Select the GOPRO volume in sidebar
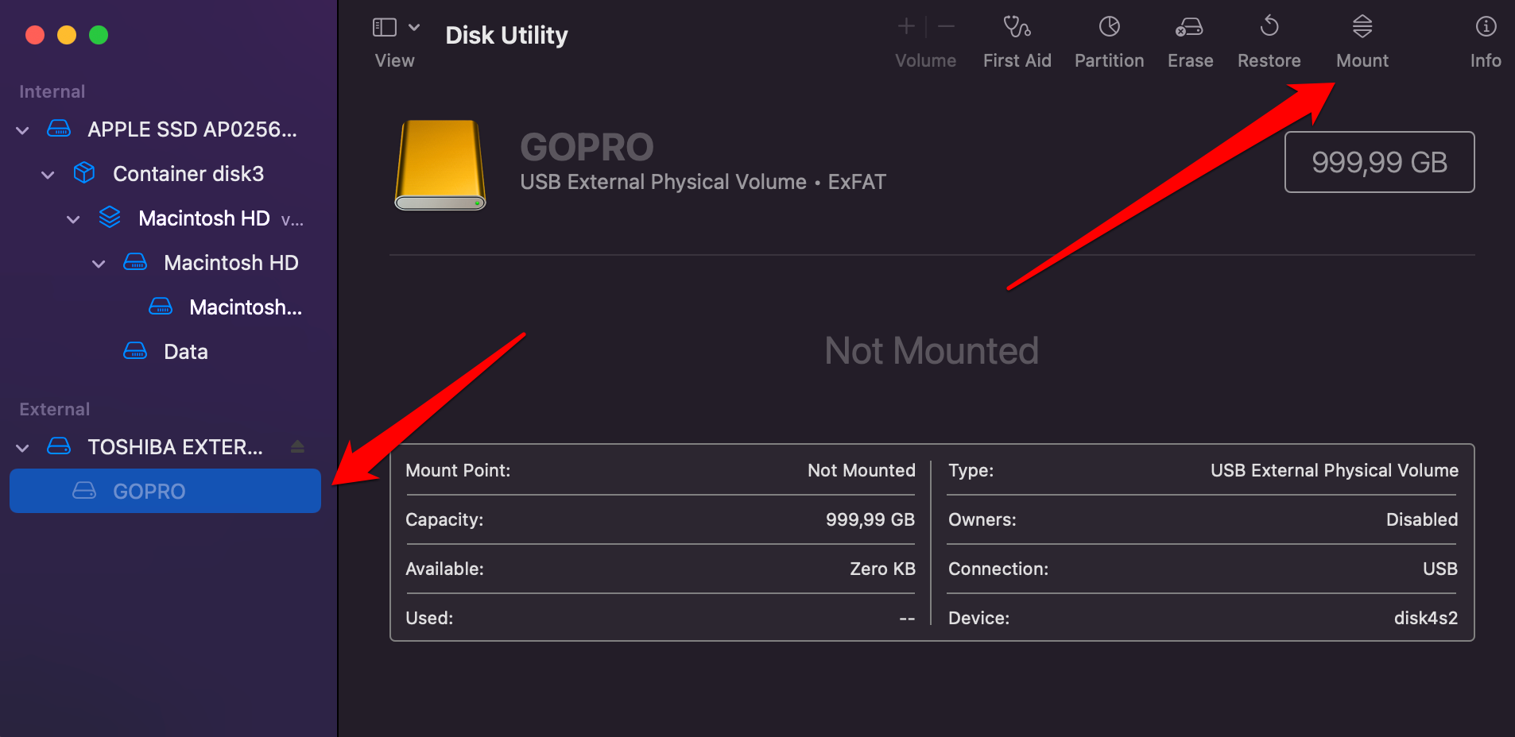This screenshot has width=1515, height=737. click(165, 491)
